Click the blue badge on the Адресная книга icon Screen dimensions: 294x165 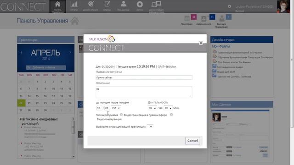[212, 17]
